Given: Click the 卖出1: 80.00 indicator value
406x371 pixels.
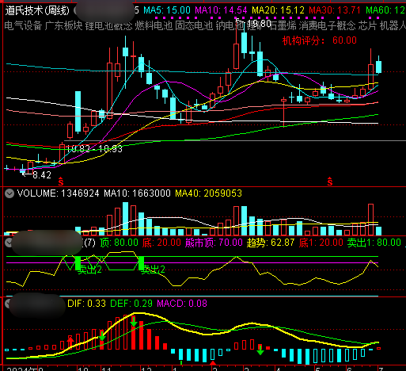Looking at the screenshot, I should 374,243.
